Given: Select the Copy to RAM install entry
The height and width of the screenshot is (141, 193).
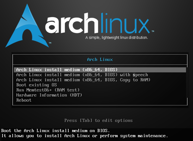Looking at the screenshot, I should point(83,80).
